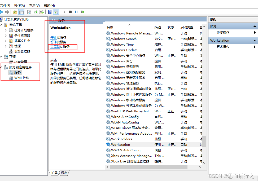Click the horizontal scrollbar right arrow
This screenshot has width=258, height=181.
click(200, 167)
